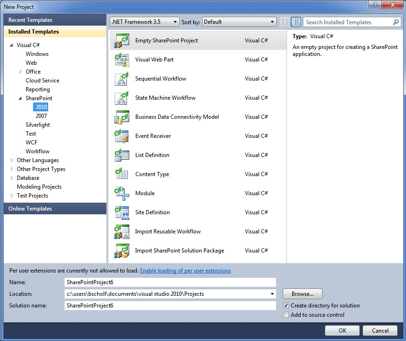This screenshot has width=406, height=341.
Task: Enable Add to source control checkbox
Action: tap(286, 315)
